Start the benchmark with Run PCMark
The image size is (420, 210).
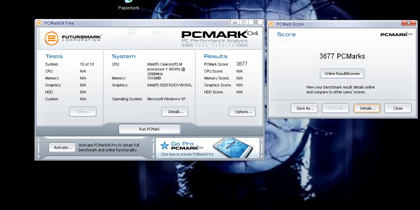coord(149,129)
